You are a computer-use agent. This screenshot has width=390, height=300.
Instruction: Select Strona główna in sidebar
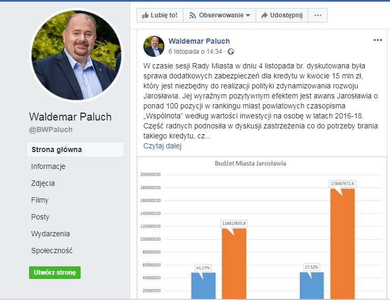[56, 149]
